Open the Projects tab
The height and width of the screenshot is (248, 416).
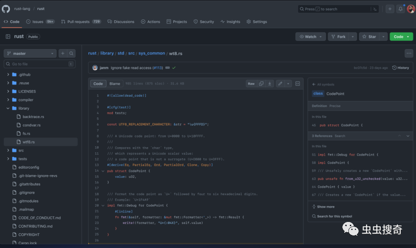pos(177,22)
